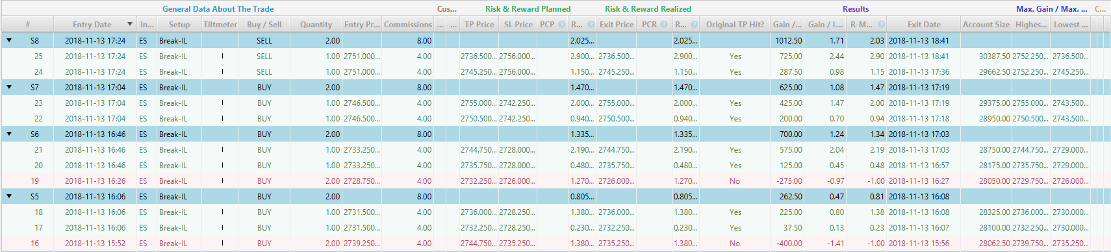Collapse the S8 trade group
1111x252 pixels.
point(9,40)
